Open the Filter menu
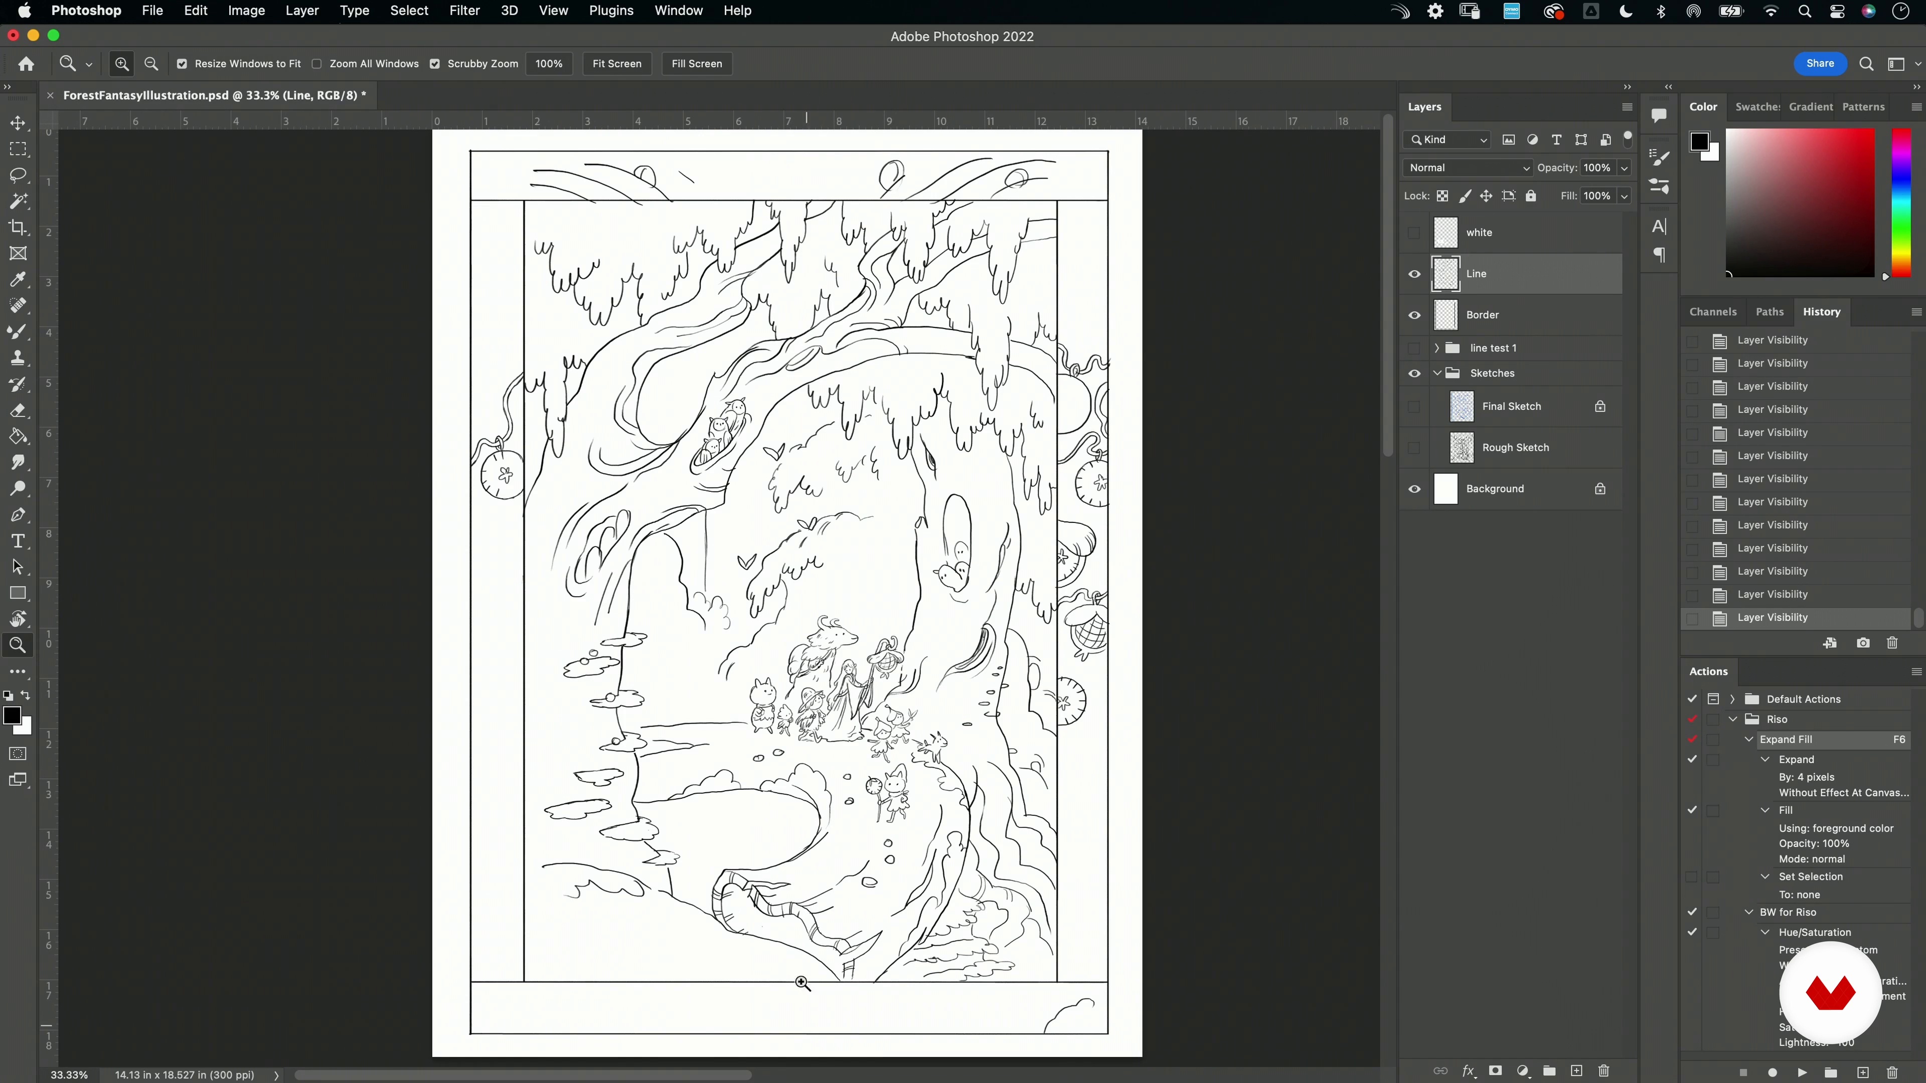Image resolution: width=1926 pixels, height=1083 pixels. point(464,11)
